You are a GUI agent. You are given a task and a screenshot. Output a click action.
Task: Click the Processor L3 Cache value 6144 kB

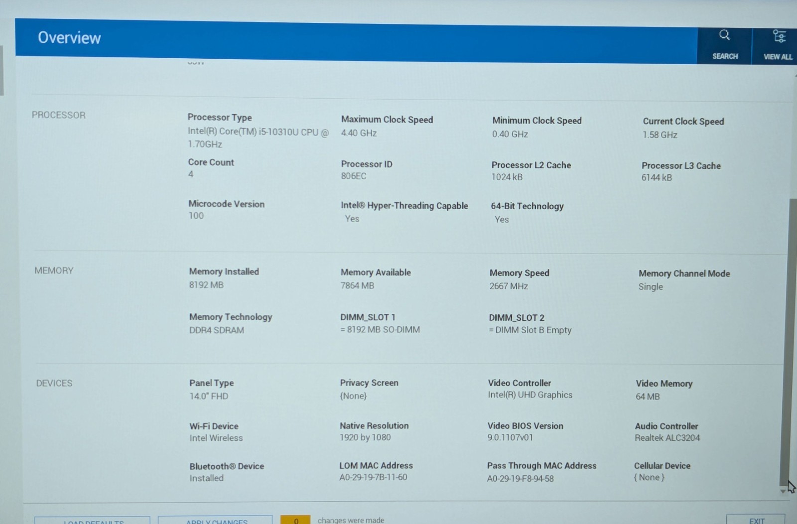pos(657,178)
